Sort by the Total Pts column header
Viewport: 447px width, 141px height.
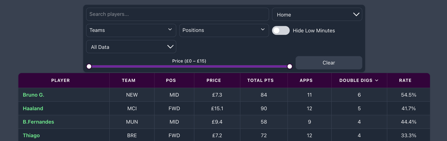coord(260,81)
